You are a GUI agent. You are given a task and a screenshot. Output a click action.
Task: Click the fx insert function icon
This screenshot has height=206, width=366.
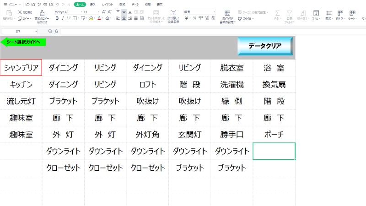point(56,32)
